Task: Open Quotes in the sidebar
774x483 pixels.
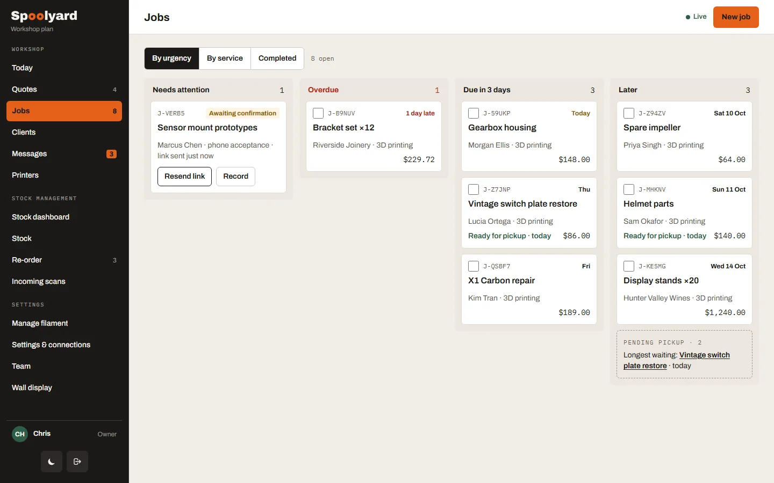Action: click(x=64, y=90)
